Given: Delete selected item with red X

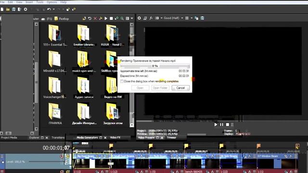Looking at the screenshot, I should 95,18.
